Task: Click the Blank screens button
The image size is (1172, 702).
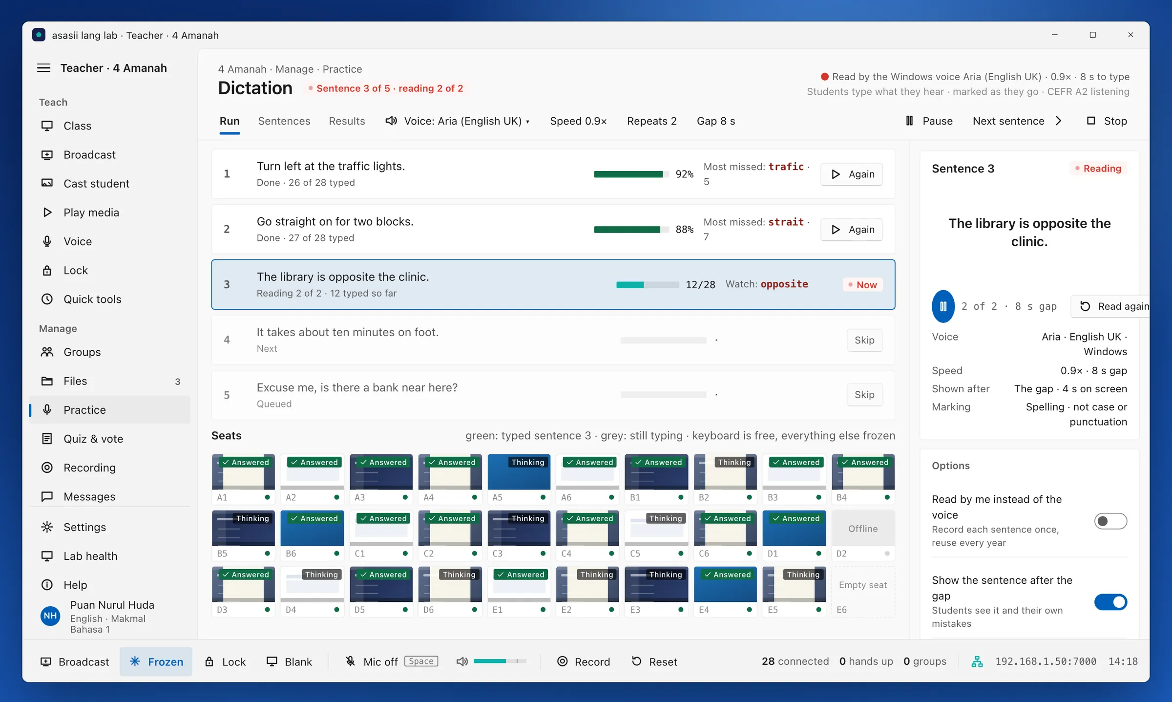Action: pyautogui.click(x=289, y=661)
